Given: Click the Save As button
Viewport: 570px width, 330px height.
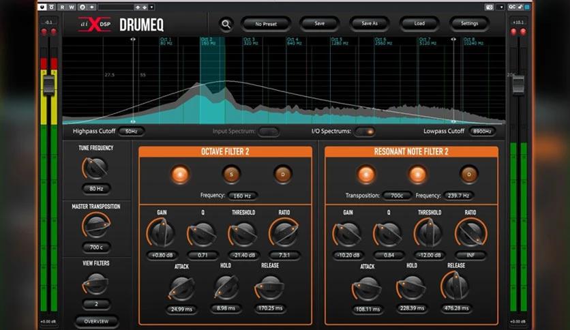Looking at the screenshot, I should point(370,24).
